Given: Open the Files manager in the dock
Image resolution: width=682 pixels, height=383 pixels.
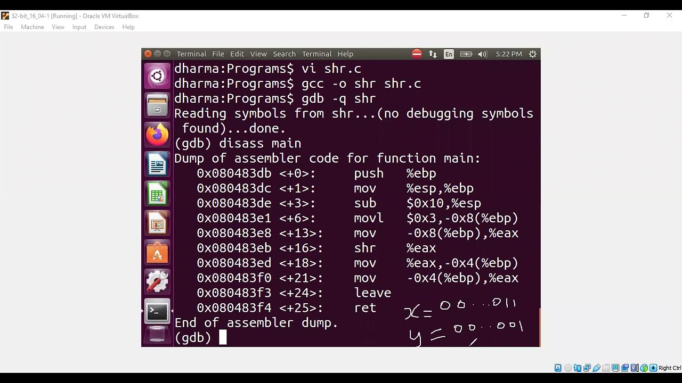Looking at the screenshot, I should pos(157,105).
